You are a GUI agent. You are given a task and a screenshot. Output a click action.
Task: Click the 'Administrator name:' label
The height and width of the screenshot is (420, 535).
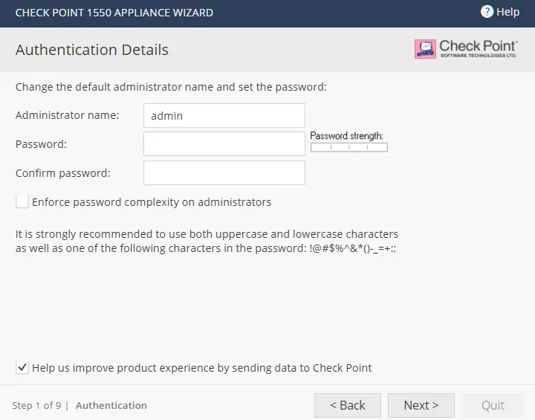click(67, 115)
